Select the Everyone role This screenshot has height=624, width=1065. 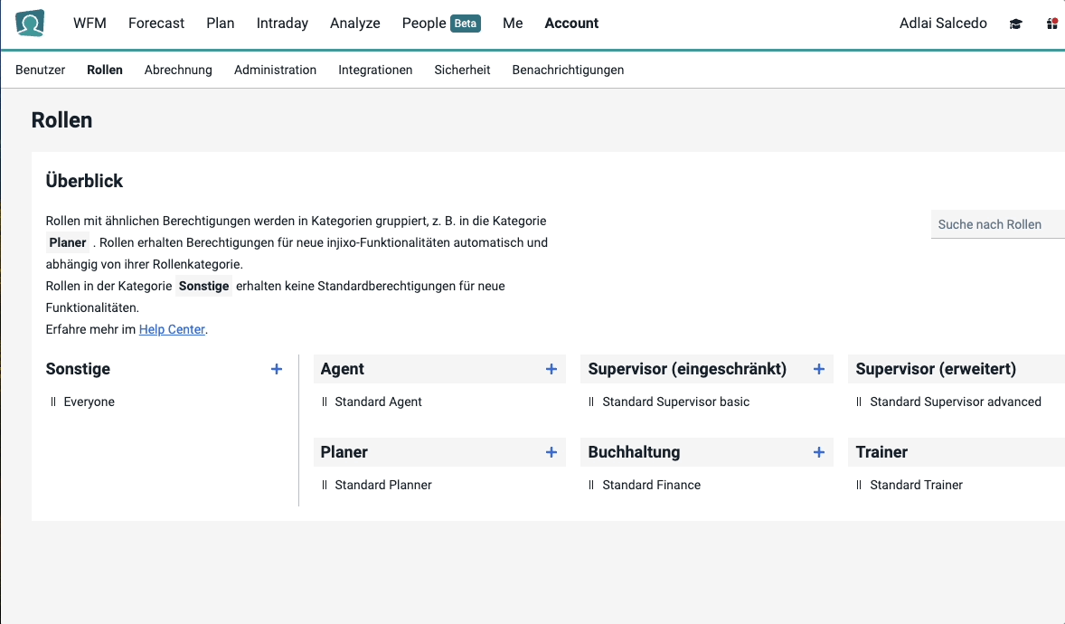tap(90, 402)
